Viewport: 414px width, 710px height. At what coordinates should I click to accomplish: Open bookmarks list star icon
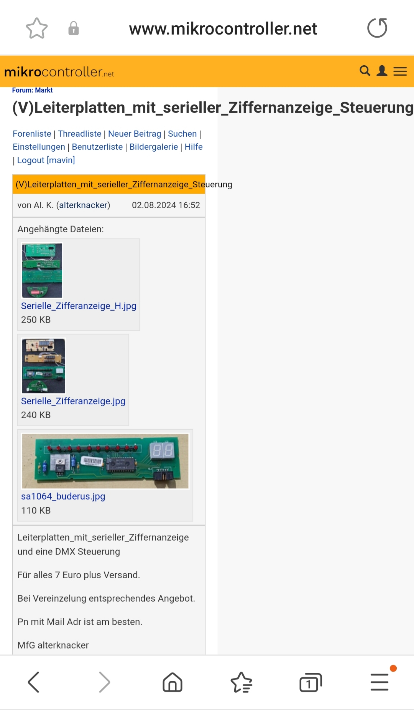pyautogui.click(x=242, y=682)
